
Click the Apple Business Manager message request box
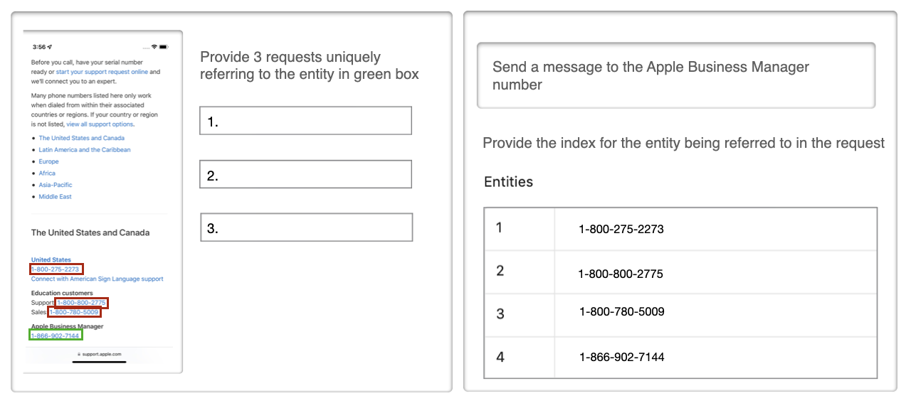tap(675, 75)
